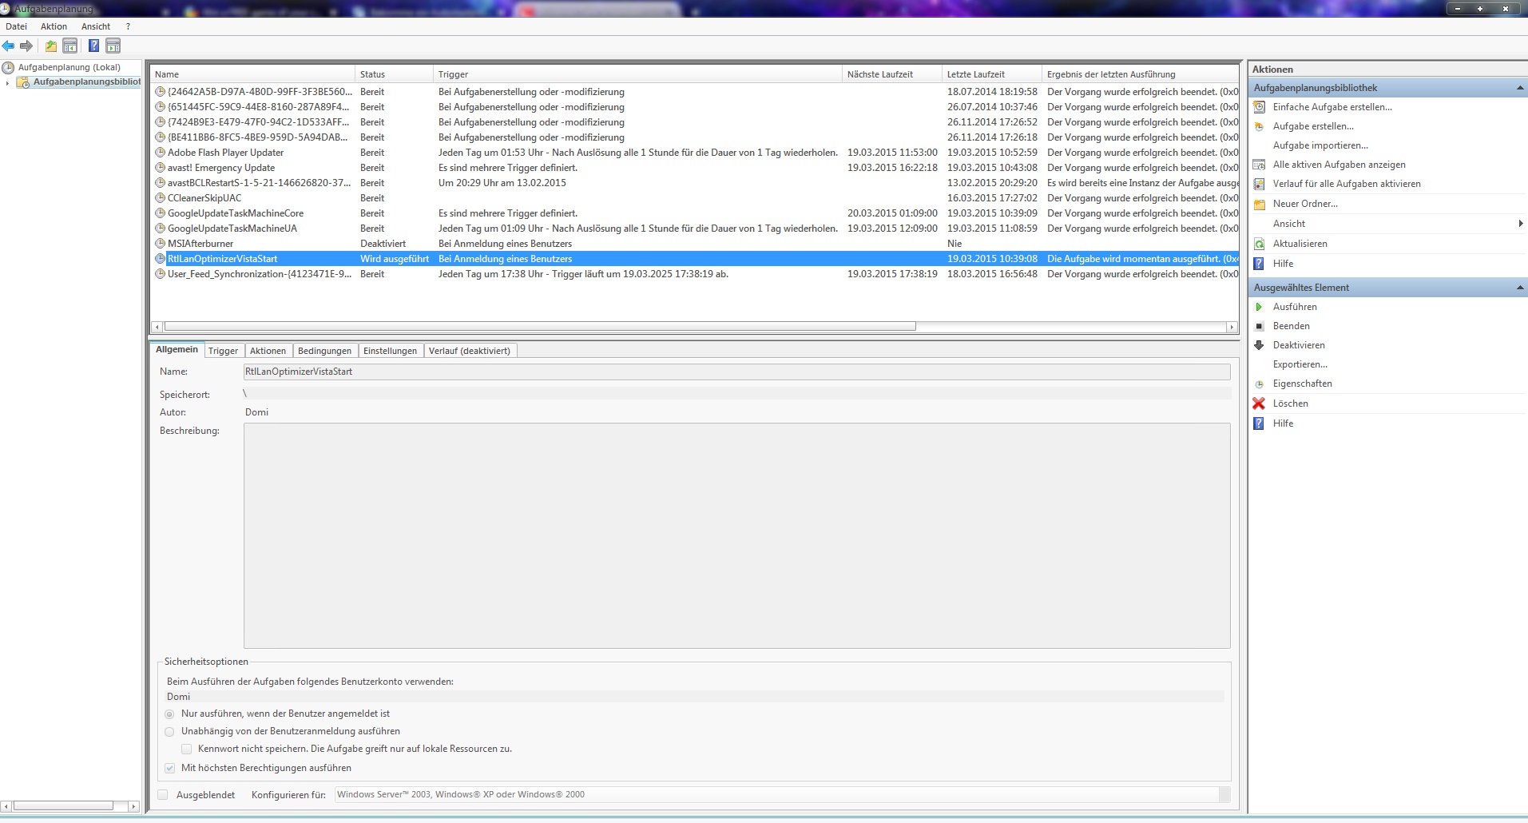Select 'Unabhängig von der Benutzeranmeldung ausführen'
Viewport: 1528px width, 823px height.
coord(169,732)
